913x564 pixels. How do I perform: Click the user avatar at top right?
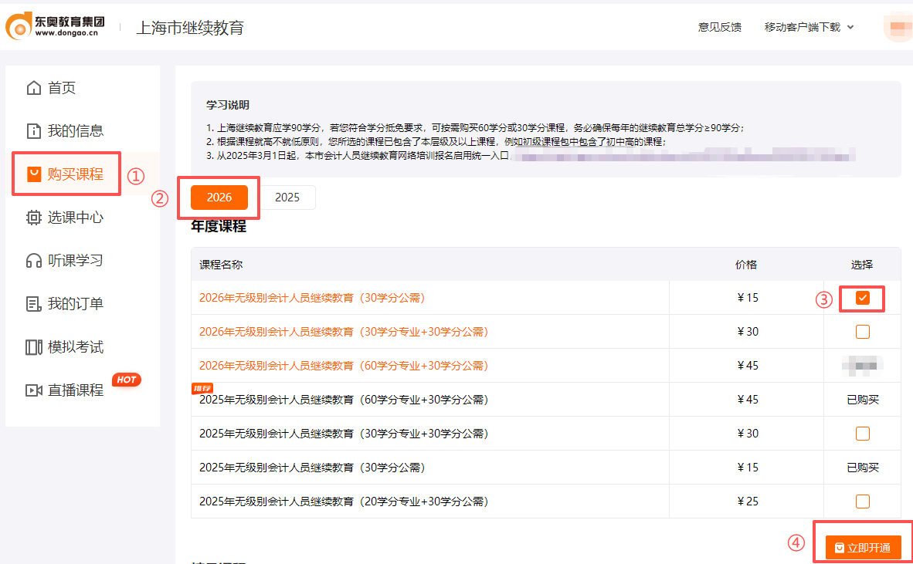coord(898,26)
